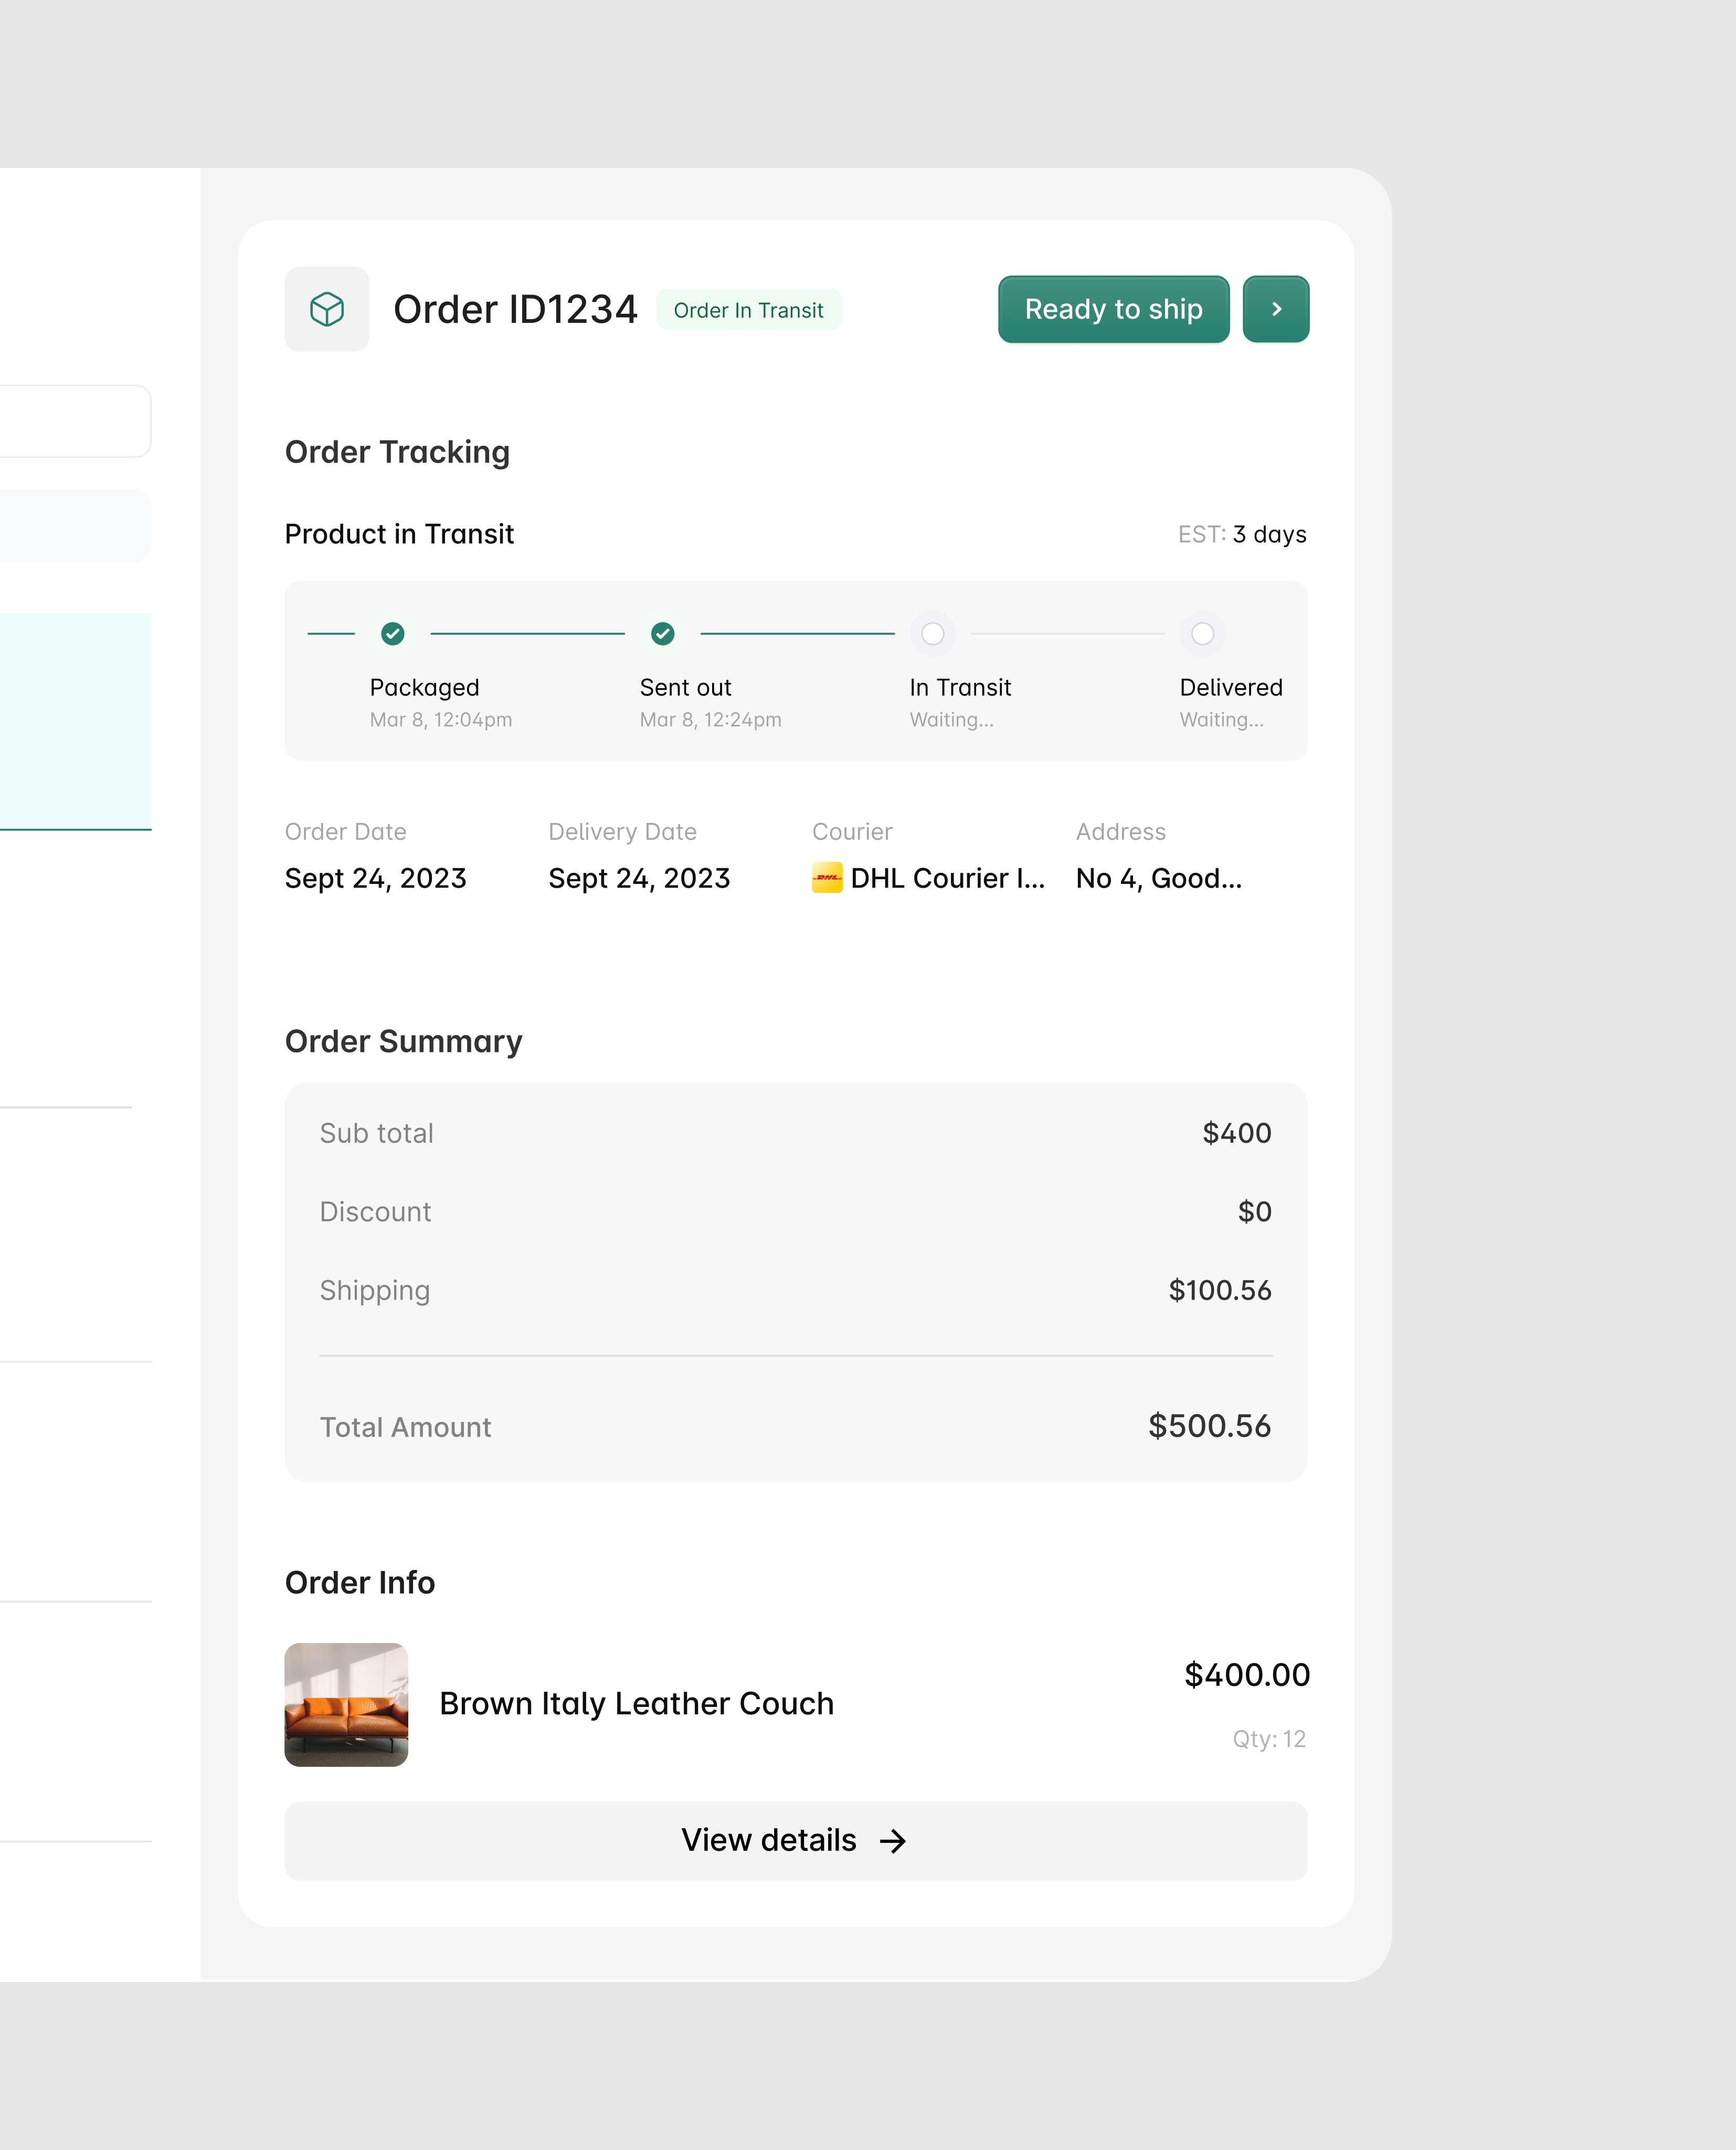
Task: Expand the truncated DHL Courier name
Action: tap(947, 877)
